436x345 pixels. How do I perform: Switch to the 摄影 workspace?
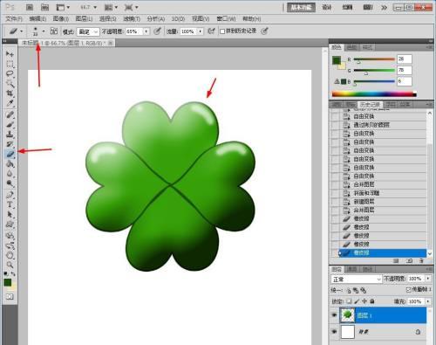(367, 7)
